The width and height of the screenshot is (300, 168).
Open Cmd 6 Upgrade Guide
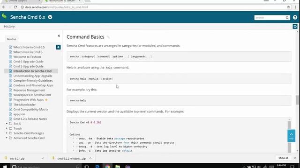(x=28, y=62)
